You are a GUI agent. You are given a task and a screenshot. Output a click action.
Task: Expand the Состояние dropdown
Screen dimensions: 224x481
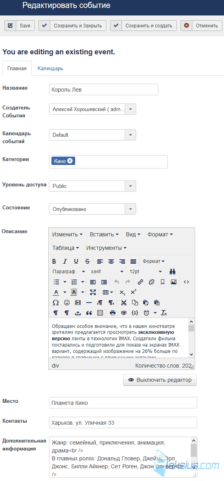pos(130,209)
